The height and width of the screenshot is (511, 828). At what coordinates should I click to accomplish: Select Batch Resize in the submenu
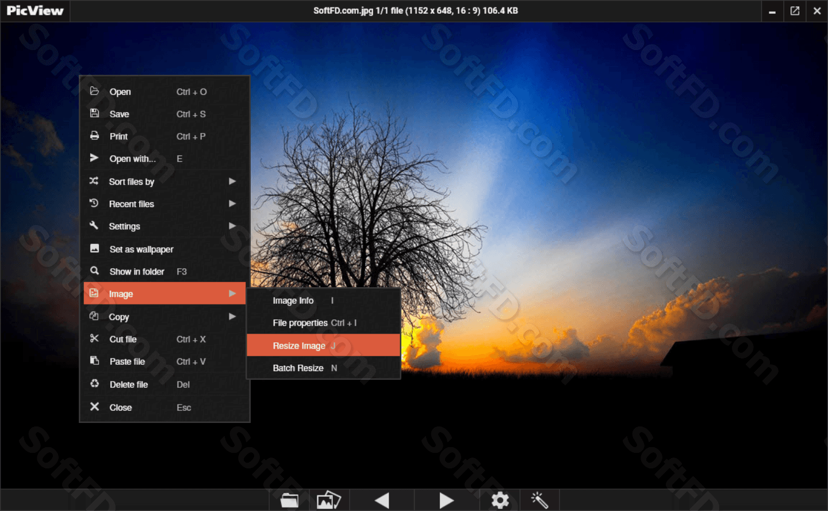(323, 368)
